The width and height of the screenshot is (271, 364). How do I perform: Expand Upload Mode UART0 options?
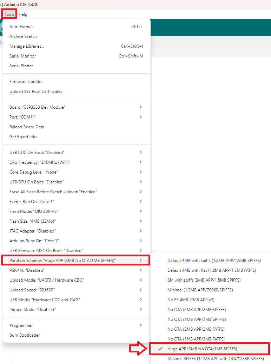[x=76, y=280]
